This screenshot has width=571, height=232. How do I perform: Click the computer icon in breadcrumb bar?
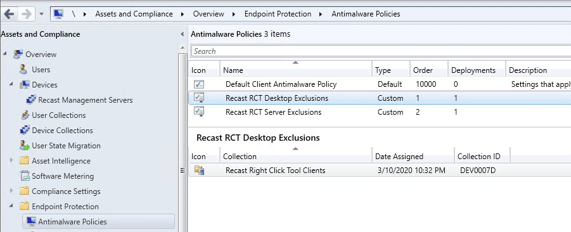[x=58, y=14]
